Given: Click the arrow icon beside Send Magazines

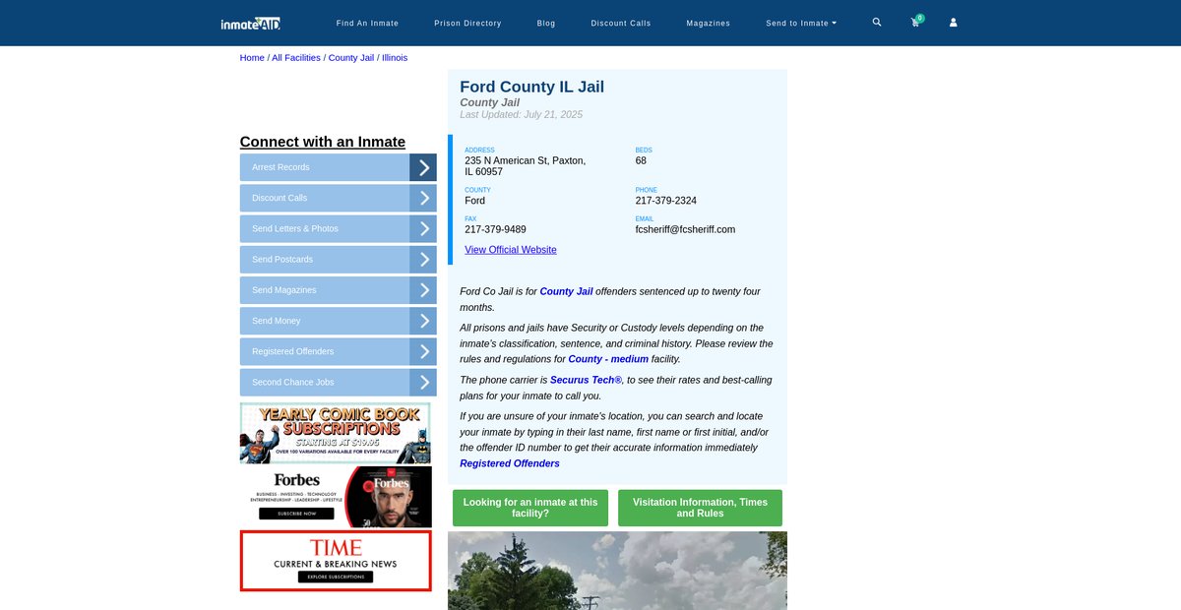Looking at the screenshot, I should click(423, 290).
